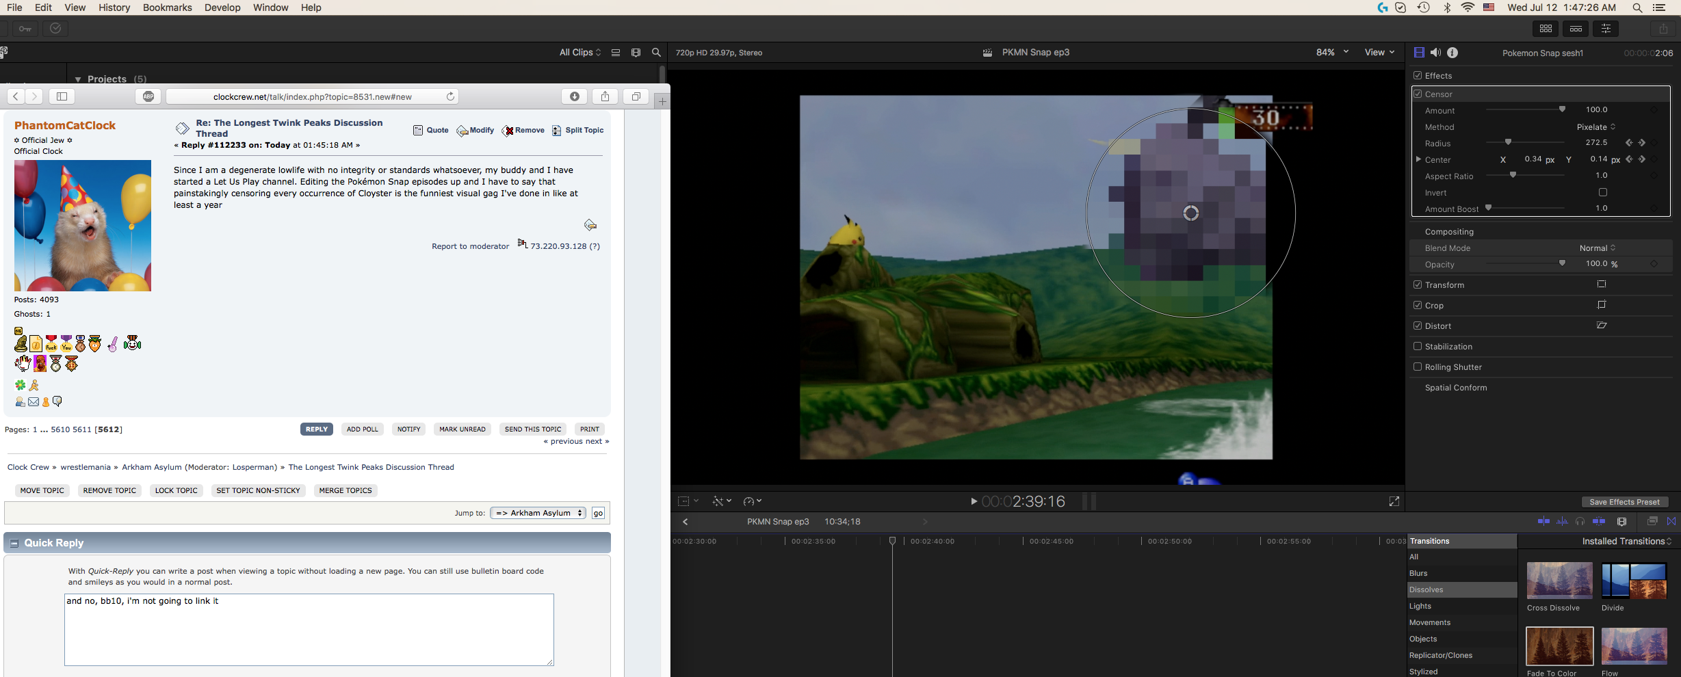Collapse the Projects section triangle
Screen dimensions: 1681x677
click(x=78, y=79)
